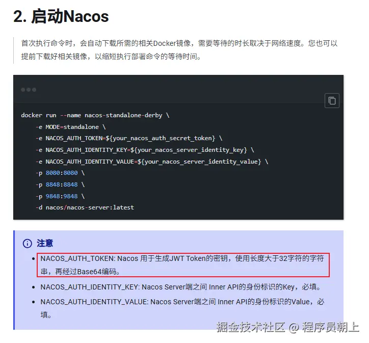
Task: Click the 注意 callout title
Action: (45, 243)
